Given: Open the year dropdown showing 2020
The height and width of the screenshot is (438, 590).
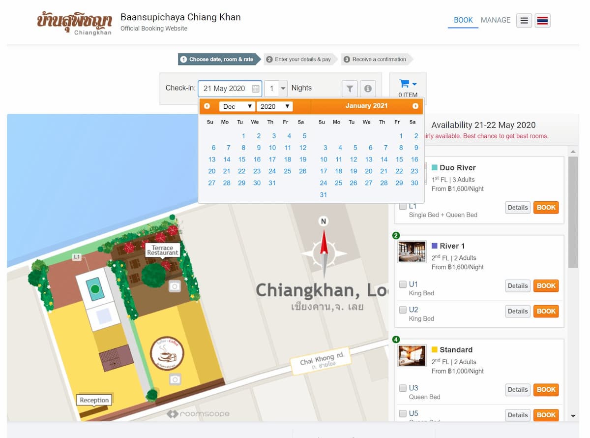Looking at the screenshot, I should pyautogui.click(x=275, y=106).
